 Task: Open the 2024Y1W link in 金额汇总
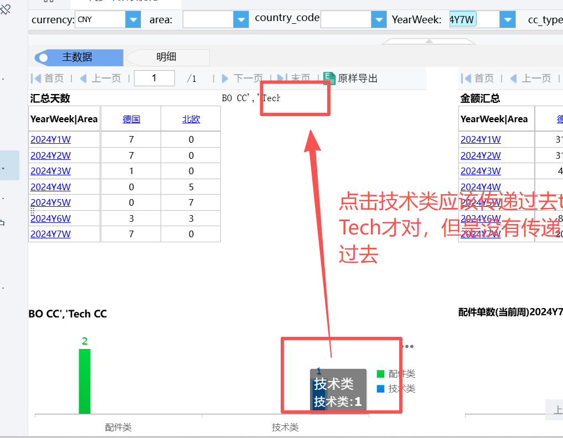pos(481,139)
